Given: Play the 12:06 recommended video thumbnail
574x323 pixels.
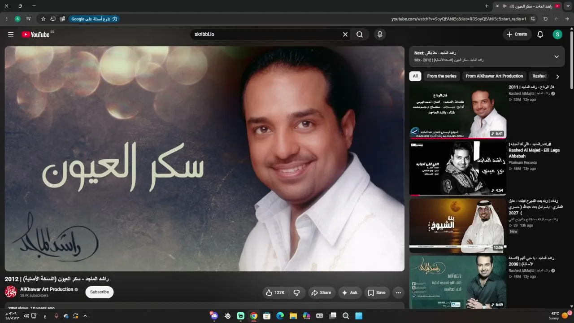Looking at the screenshot, I should coord(458,226).
